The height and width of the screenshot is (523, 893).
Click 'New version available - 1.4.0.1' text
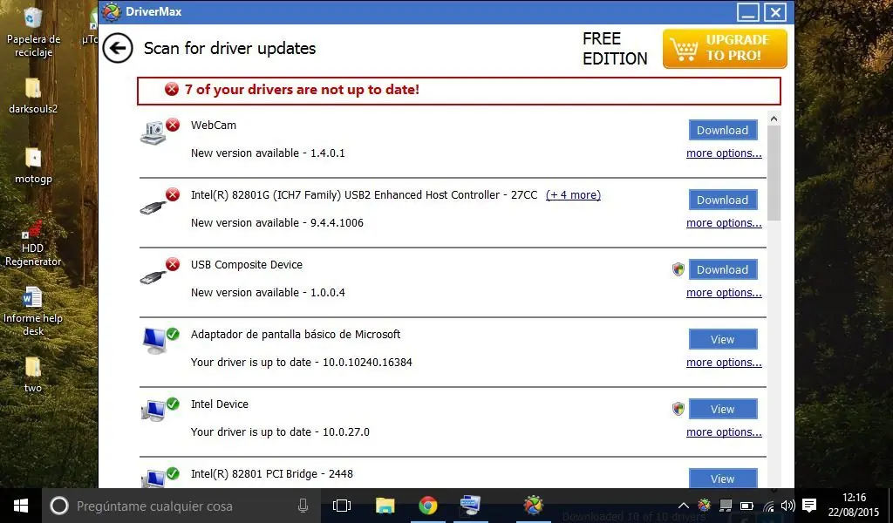(268, 153)
